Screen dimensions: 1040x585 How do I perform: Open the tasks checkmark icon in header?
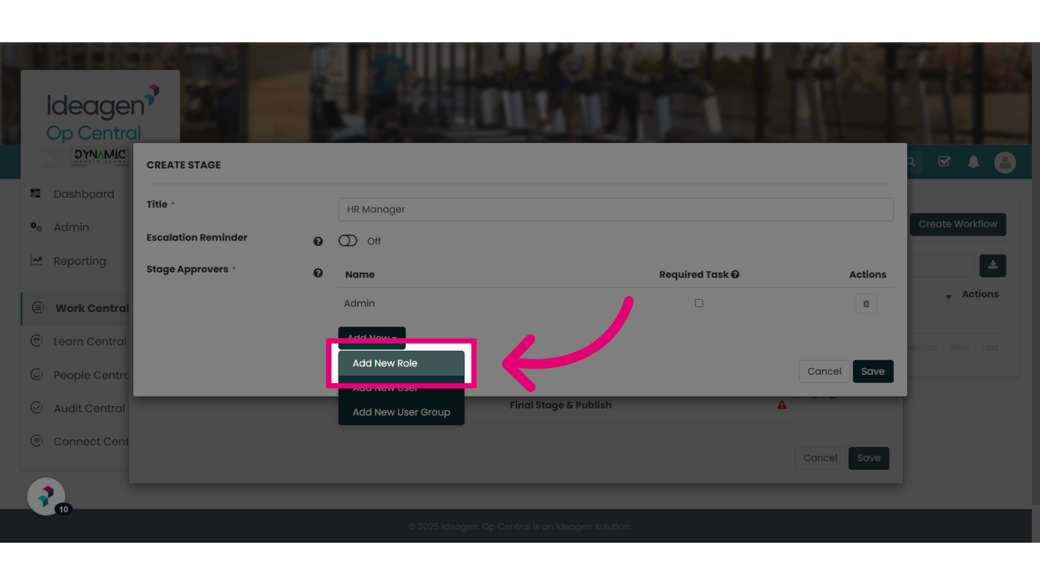click(x=944, y=161)
